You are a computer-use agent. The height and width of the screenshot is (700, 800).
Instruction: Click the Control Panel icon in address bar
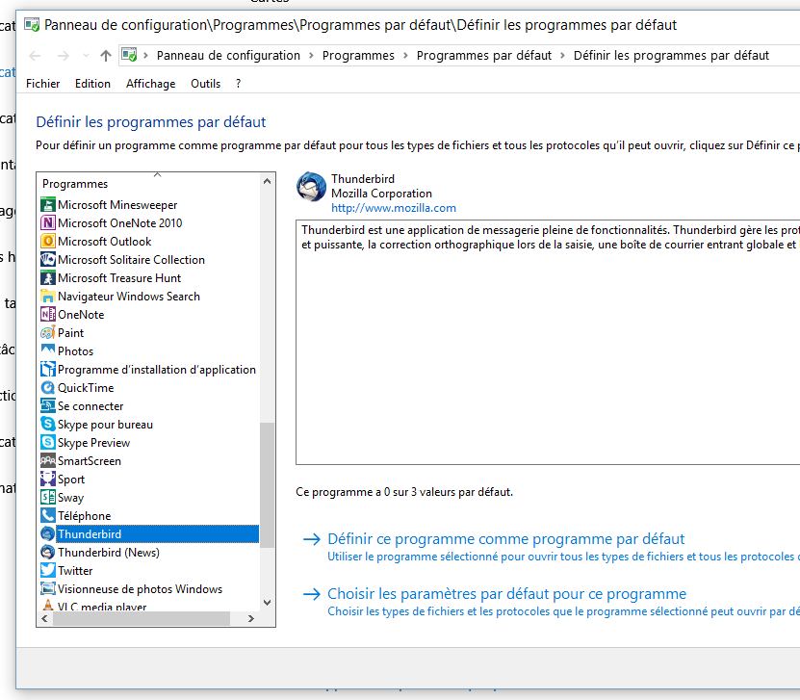tap(130, 55)
